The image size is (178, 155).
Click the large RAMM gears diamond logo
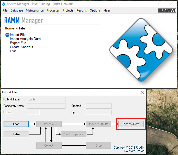pos(141,50)
